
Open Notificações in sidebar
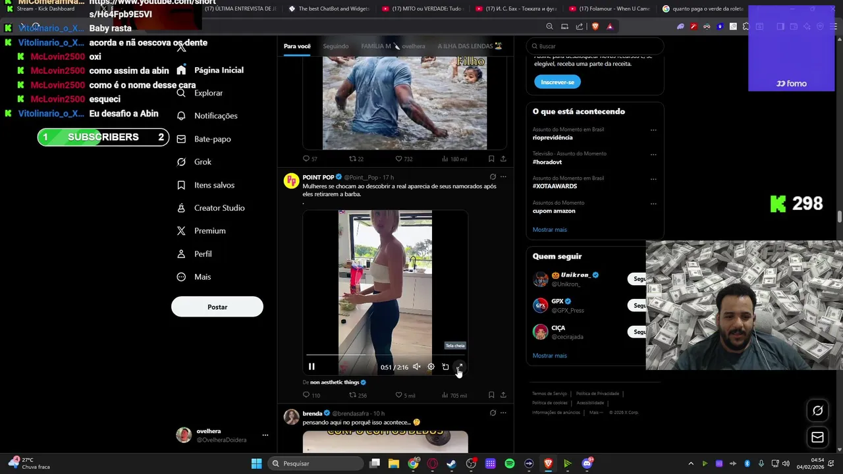207,116
